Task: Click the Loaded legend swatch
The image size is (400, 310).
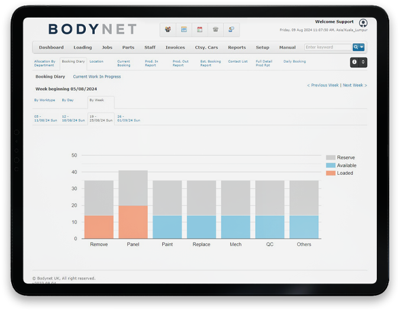Action: click(x=331, y=173)
